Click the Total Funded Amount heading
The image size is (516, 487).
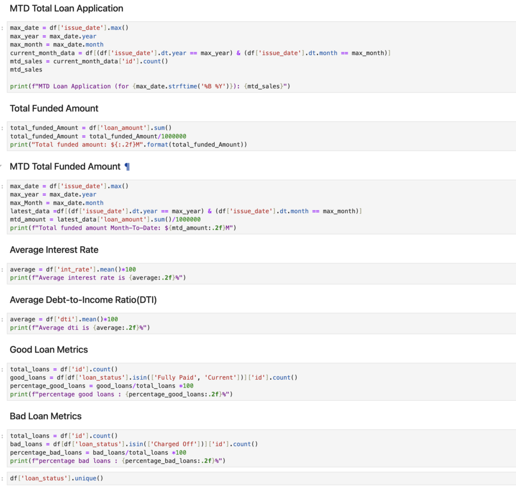(x=54, y=108)
